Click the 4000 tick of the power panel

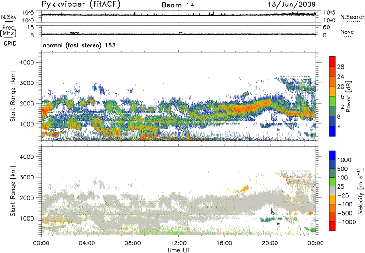[27, 63]
